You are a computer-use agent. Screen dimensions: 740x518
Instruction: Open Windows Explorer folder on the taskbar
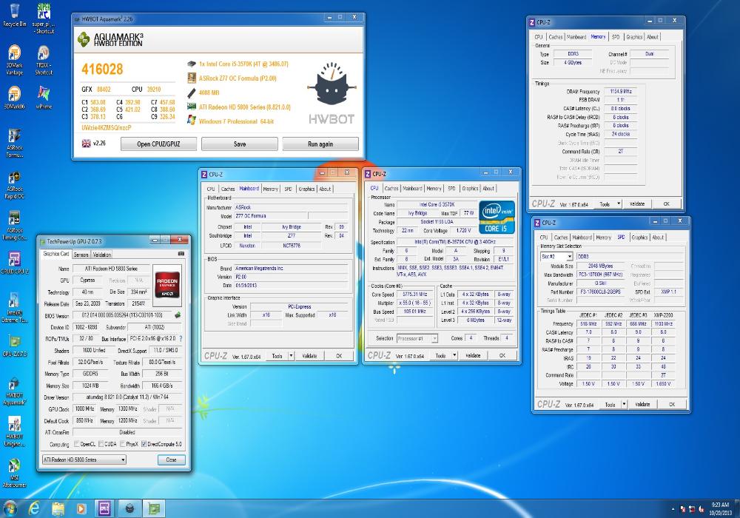pyautogui.click(x=58, y=508)
